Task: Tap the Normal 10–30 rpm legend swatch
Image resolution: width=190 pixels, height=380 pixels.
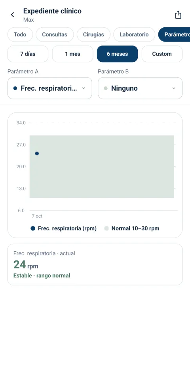Action: [x=106, y=228]
